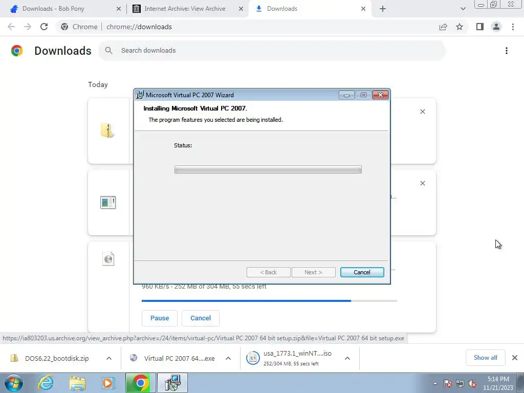Remove the setup exe entry from list

pos(422,183)
